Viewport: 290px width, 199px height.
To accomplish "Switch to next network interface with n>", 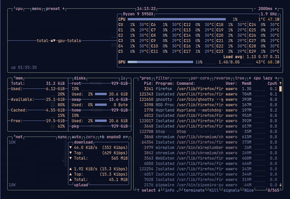I will coord(125,137).
